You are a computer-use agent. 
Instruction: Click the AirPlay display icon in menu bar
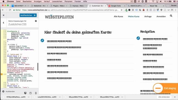point(157,1)
